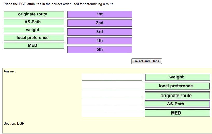
Task: Pick 'weight' from the top attribute list
Action: tap(34, 30)
